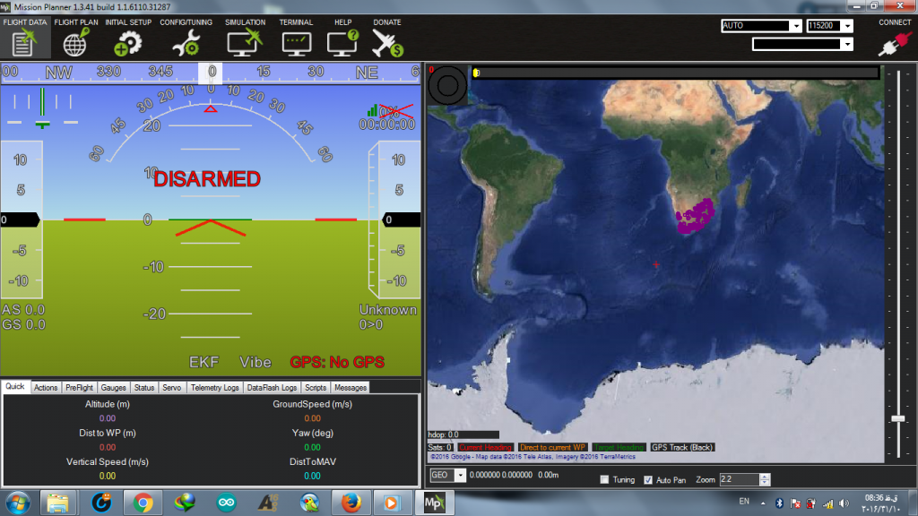Open the Flight Data icon
Viewport: 918px width, 516px height.
[x=23, y=43]
